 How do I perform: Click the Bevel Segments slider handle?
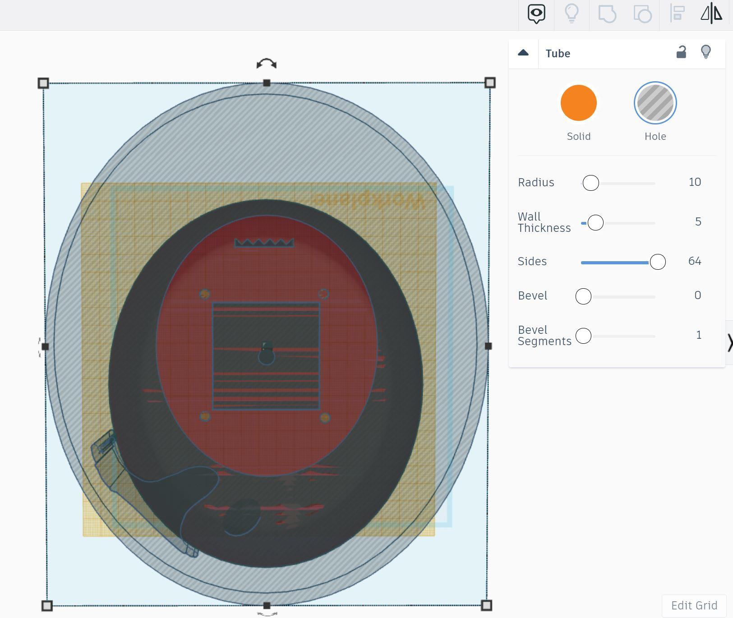[x=583, y=336]
